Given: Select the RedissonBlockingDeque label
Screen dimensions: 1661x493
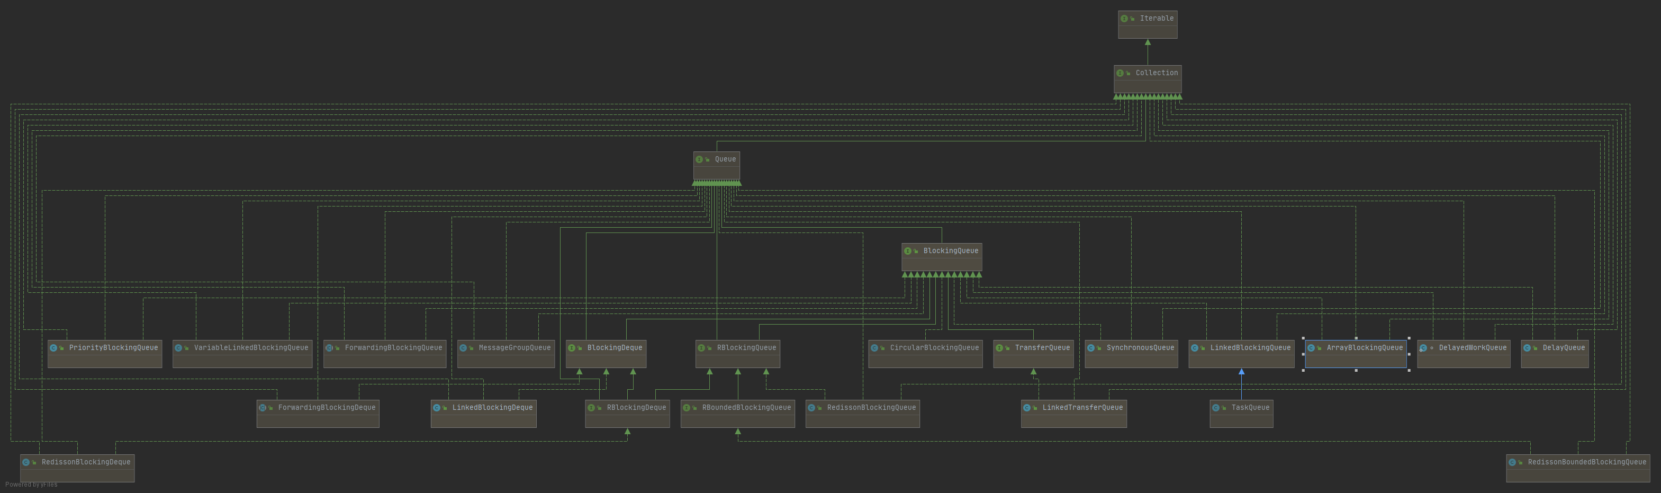Looking at the screenshot, I should [86, 462].
